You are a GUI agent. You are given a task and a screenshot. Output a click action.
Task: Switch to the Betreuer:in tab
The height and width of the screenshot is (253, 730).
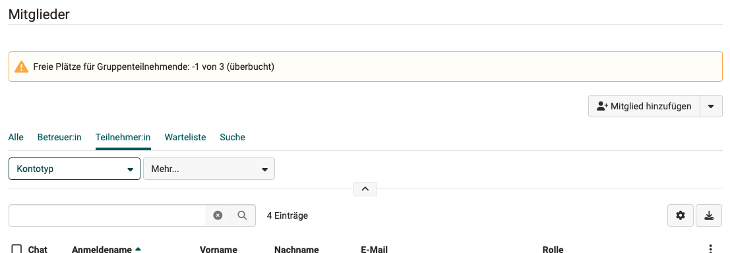[59, 137]
